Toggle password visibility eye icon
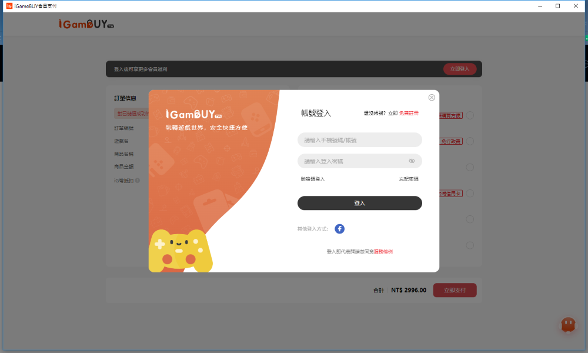Image resolution: width=588 pixels, height=353 pixels. click(x=412, y=161)
